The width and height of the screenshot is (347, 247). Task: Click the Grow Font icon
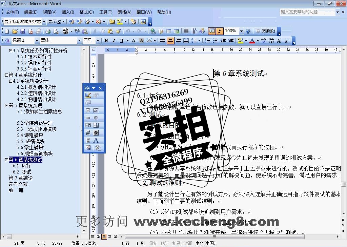(x=279, y=41)
